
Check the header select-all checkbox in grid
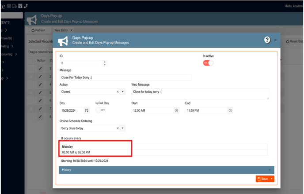coord(31,60)
